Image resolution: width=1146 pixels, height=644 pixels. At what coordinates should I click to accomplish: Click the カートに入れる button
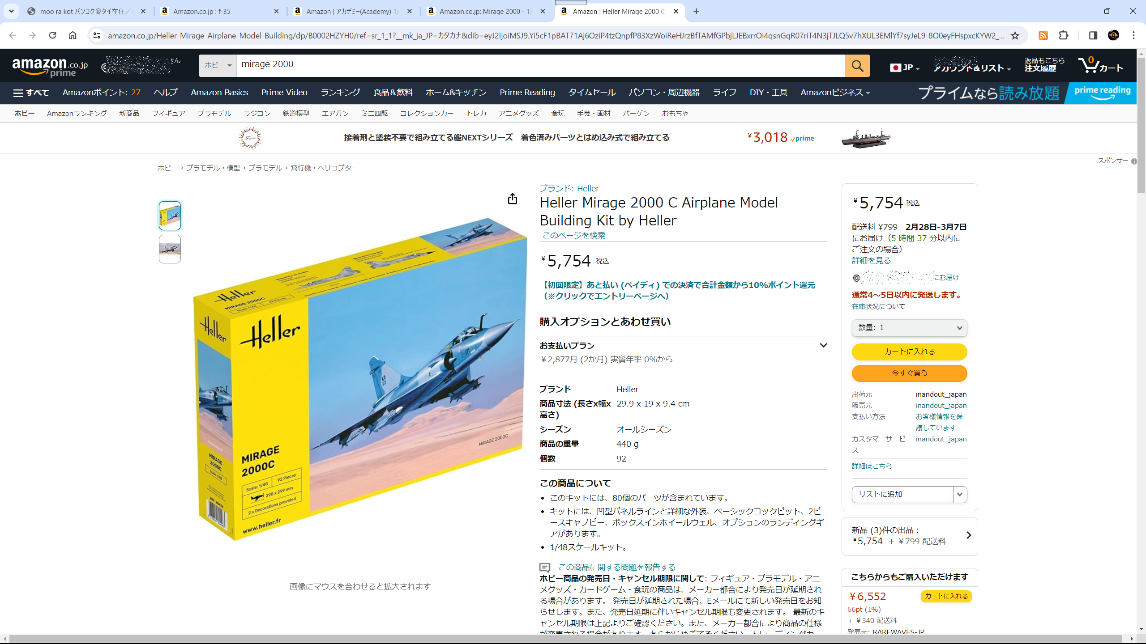[x=909, y=352]
